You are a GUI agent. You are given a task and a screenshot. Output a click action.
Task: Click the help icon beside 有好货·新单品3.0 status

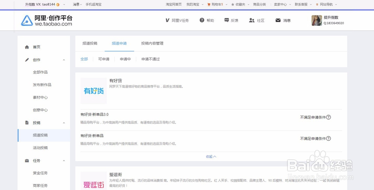(328, 117)
